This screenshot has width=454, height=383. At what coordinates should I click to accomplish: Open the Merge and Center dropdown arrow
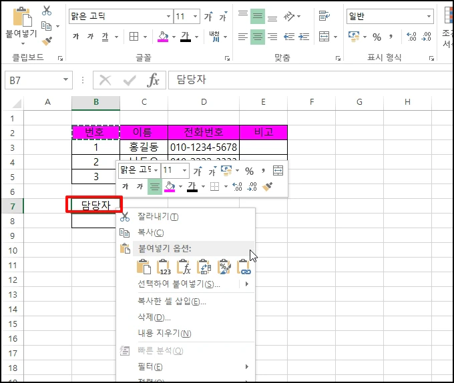tap(335, 37)
